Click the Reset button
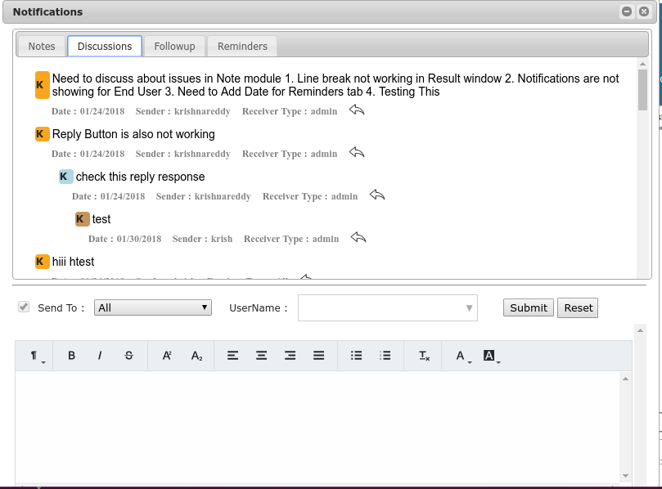The height and width of the screenshot is (489, 662). tap(578, 308)
